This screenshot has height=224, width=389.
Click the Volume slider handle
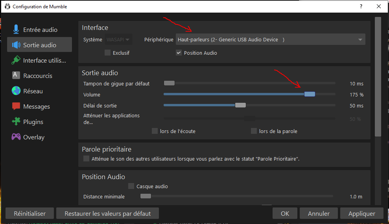(310, 94)
